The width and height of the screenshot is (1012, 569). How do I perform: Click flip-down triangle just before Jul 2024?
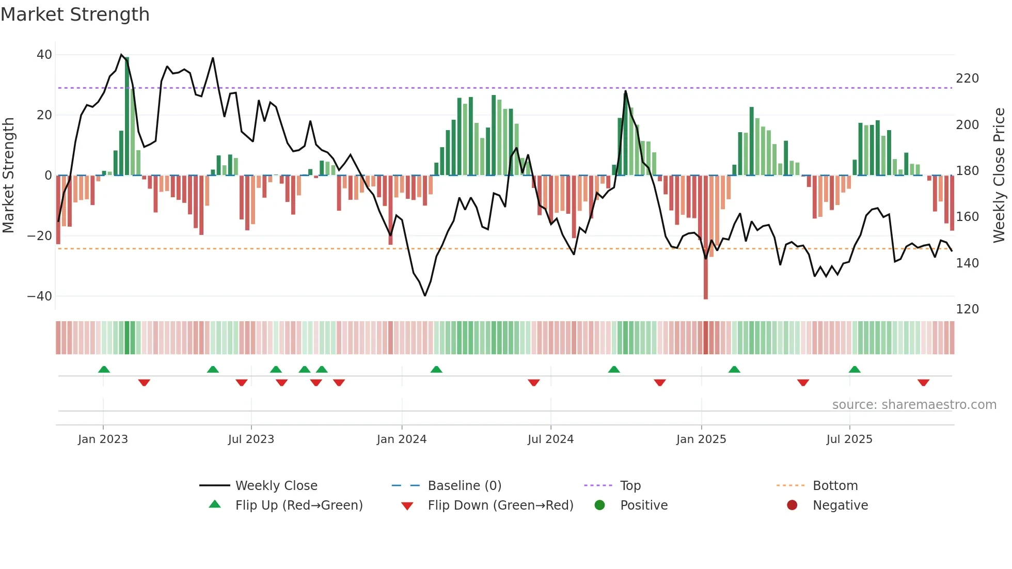[x=534, y=383]
